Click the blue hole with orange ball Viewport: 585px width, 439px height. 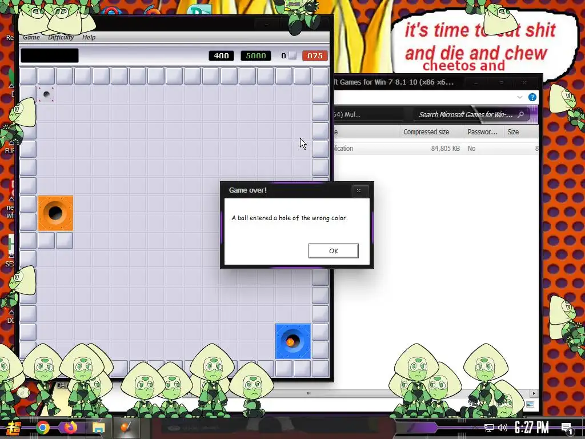pos(293,341)
